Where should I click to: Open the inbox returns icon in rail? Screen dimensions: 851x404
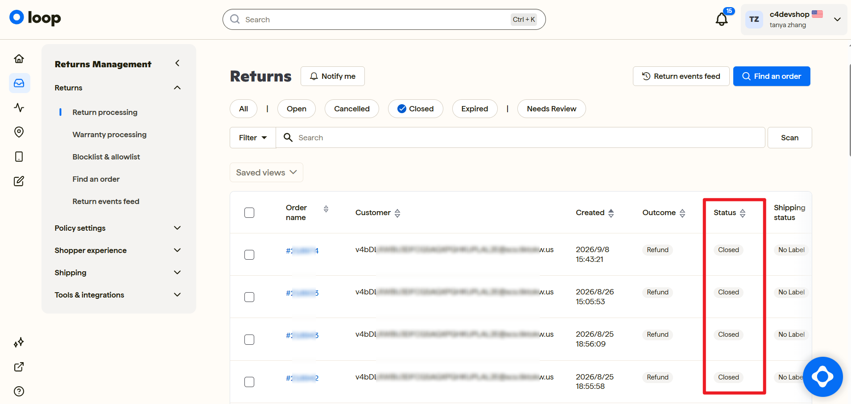tap(19, 83)
